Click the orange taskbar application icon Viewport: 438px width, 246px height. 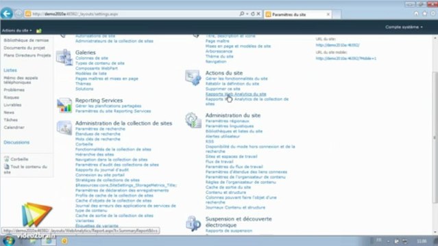(64, 241)
